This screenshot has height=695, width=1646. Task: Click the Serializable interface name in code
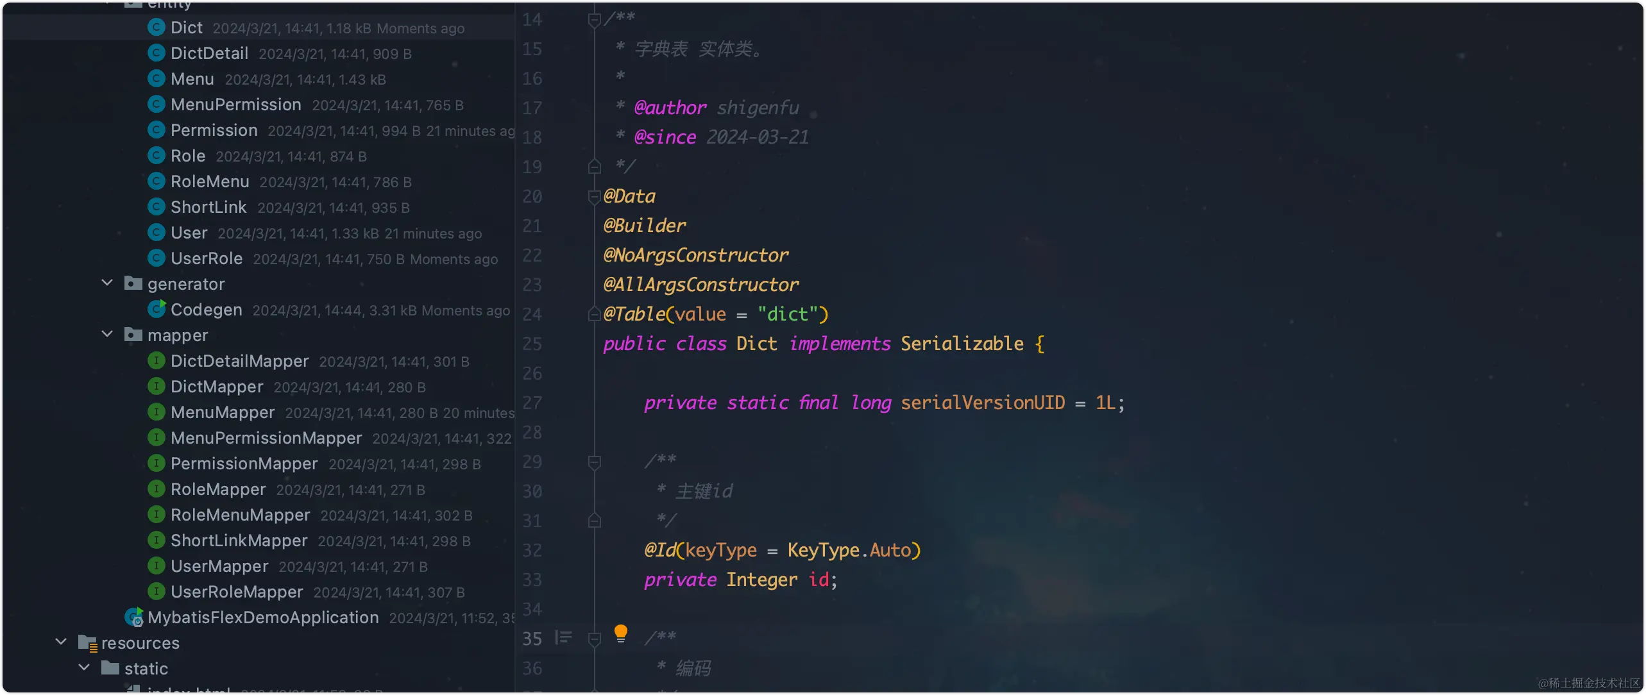point(962,344)
